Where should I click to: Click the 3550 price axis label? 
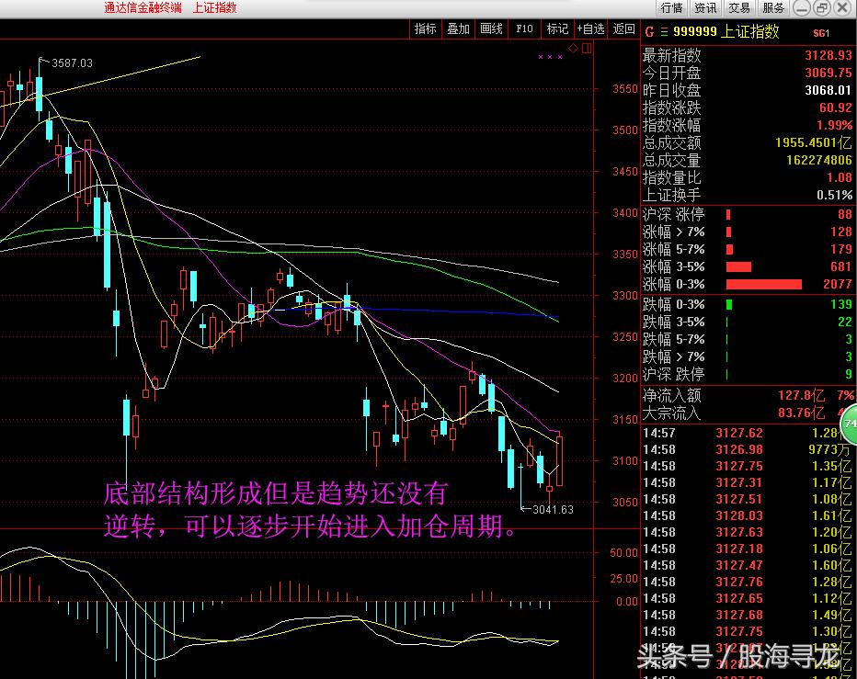click(x=624, y=89)
